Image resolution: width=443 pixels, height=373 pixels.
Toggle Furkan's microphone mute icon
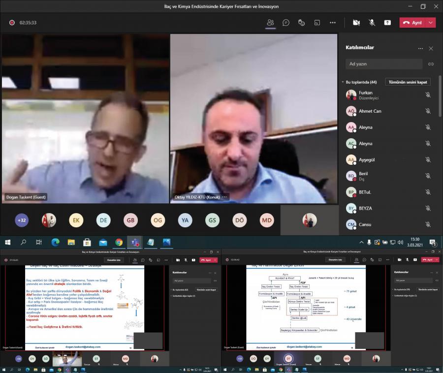[428, 95]
